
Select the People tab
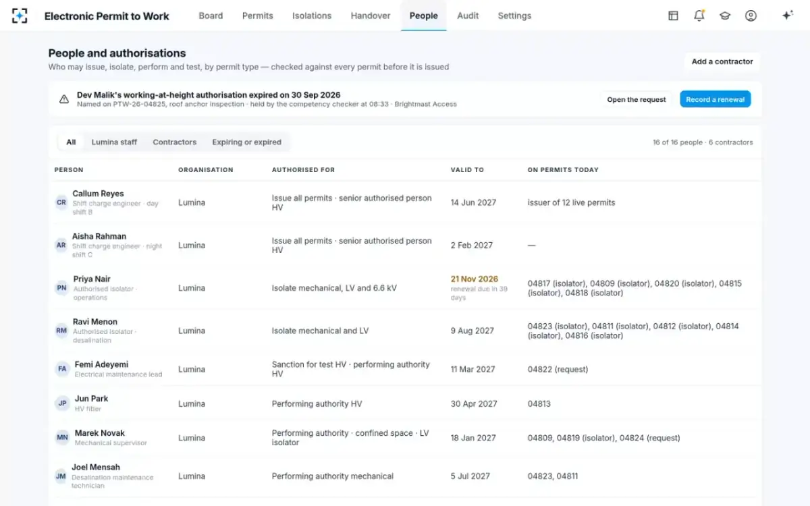(424, 16)
